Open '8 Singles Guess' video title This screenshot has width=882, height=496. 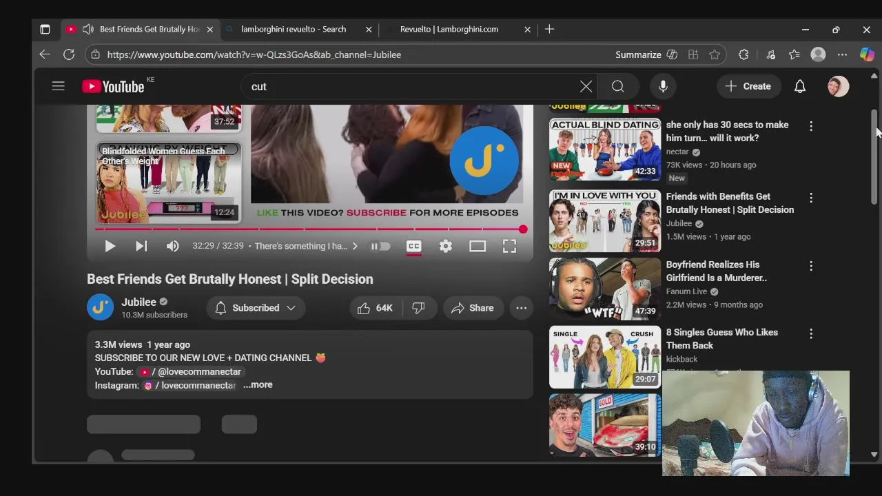click(x=722, y=339)
